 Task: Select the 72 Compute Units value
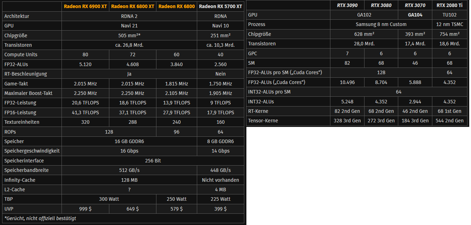(133, 54)
